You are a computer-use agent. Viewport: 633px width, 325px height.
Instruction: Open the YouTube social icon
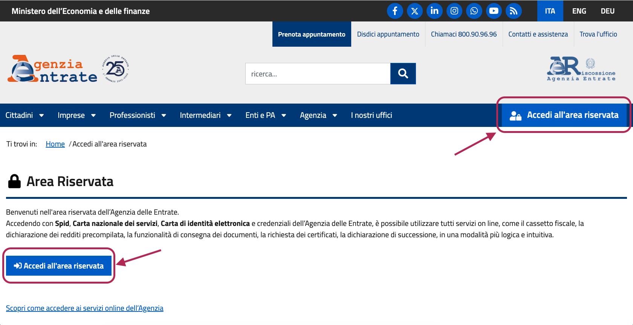(x=494, y=11)
